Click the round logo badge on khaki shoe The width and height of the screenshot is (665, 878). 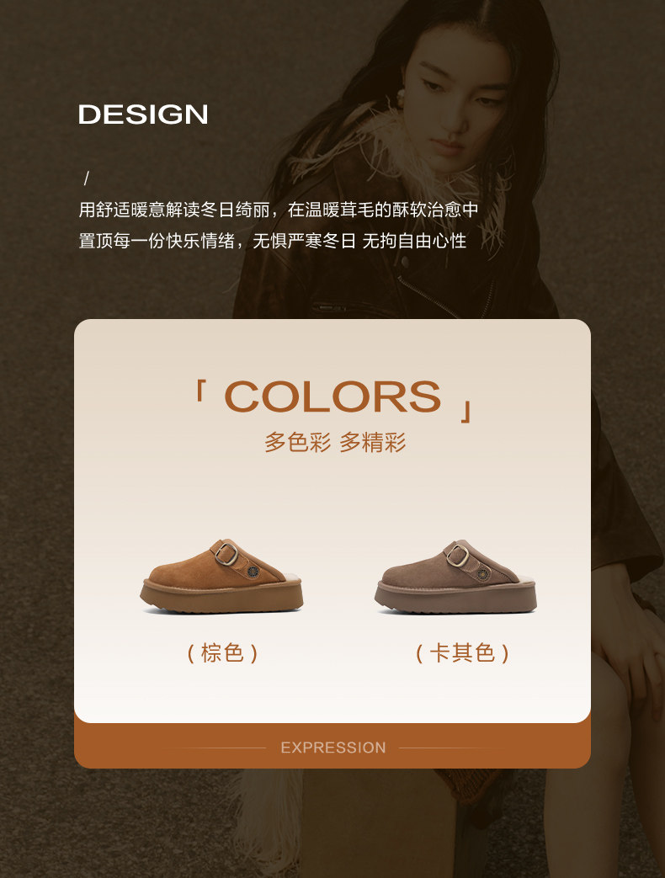483,573
